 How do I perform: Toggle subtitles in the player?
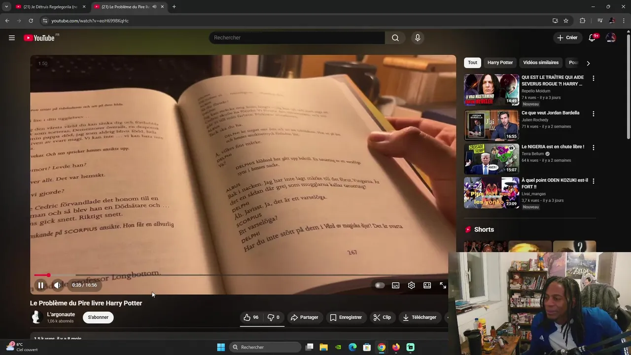(395, 285)
